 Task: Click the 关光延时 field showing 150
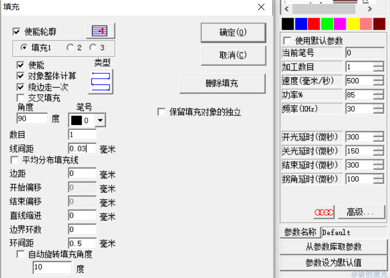point(360,151)
